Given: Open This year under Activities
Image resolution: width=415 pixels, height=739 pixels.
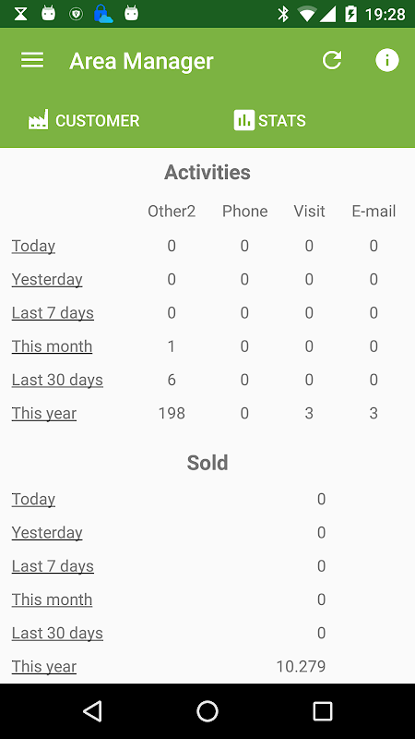Looking at the screenshot, I should [44, 413].
